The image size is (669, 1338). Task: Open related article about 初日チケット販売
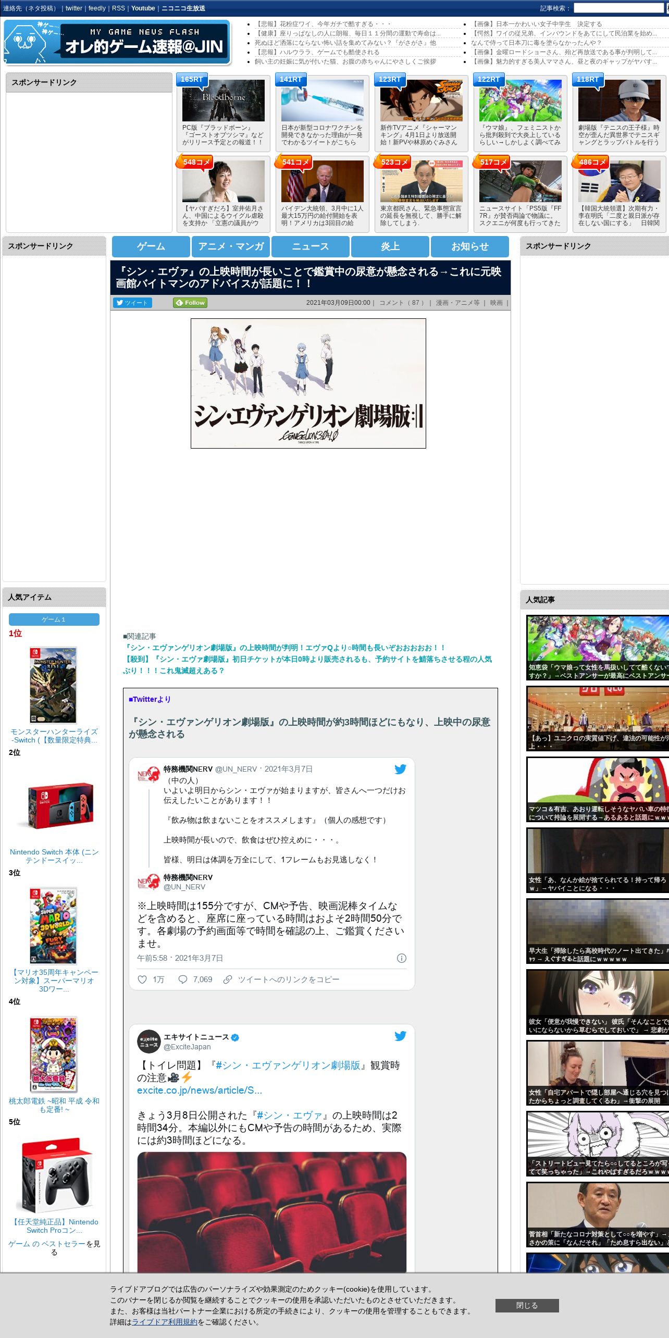click(307, 665)
